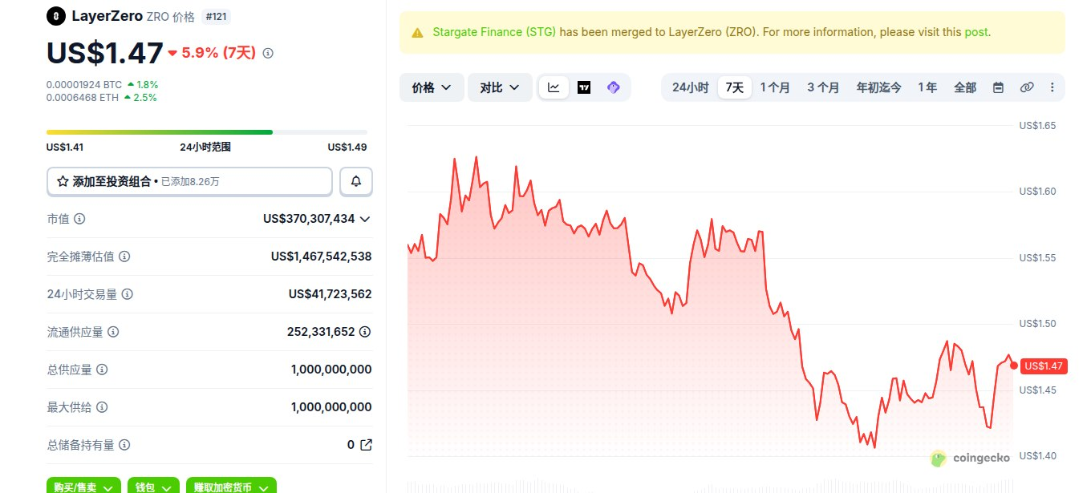Click the copy link icon above chart
The width and height of the screenshot is (1091, 493).
tap(1027, 87)
